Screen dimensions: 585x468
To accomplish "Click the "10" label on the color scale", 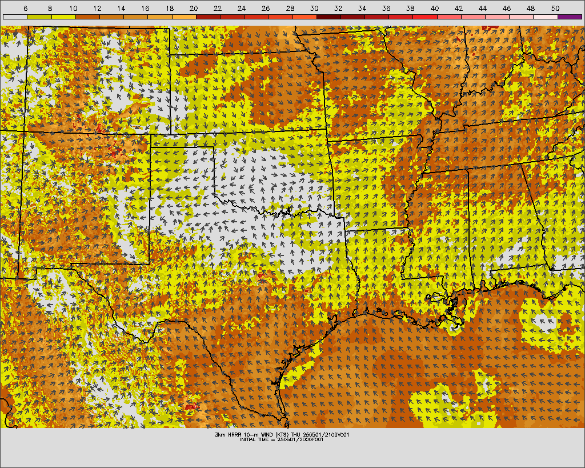I will point(73,8).
